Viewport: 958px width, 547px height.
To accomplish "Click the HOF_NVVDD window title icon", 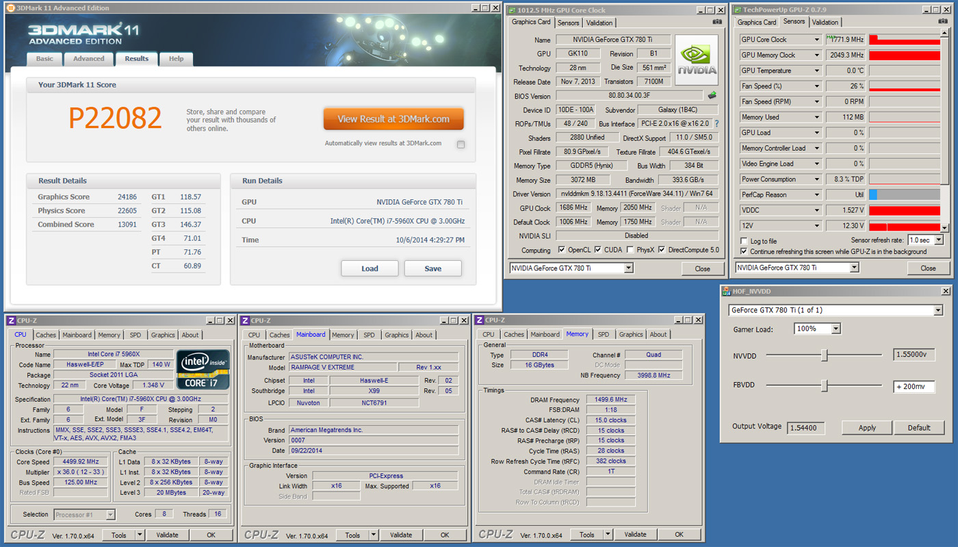I will click(x=727, y=291).
